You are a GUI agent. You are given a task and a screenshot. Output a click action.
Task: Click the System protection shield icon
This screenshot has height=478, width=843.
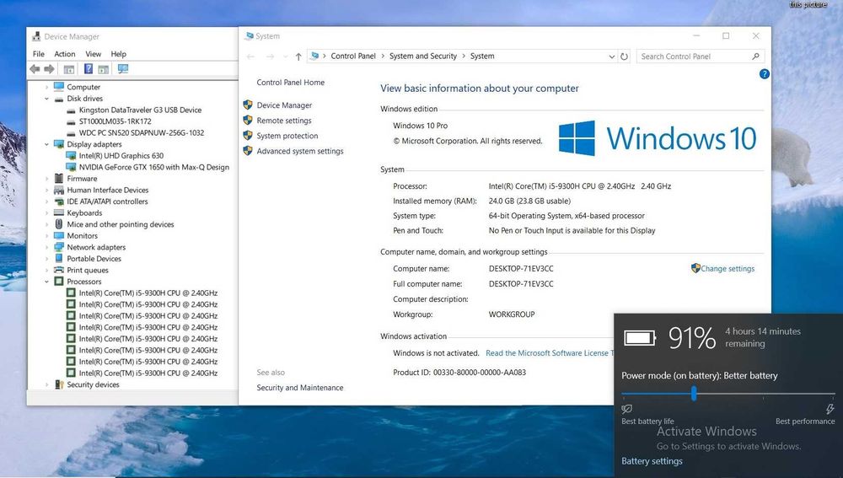(248, 136)
